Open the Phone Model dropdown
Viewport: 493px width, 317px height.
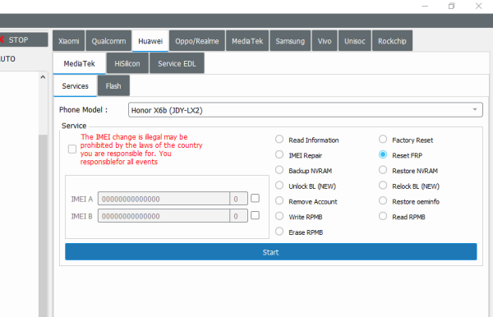(306, 110)
